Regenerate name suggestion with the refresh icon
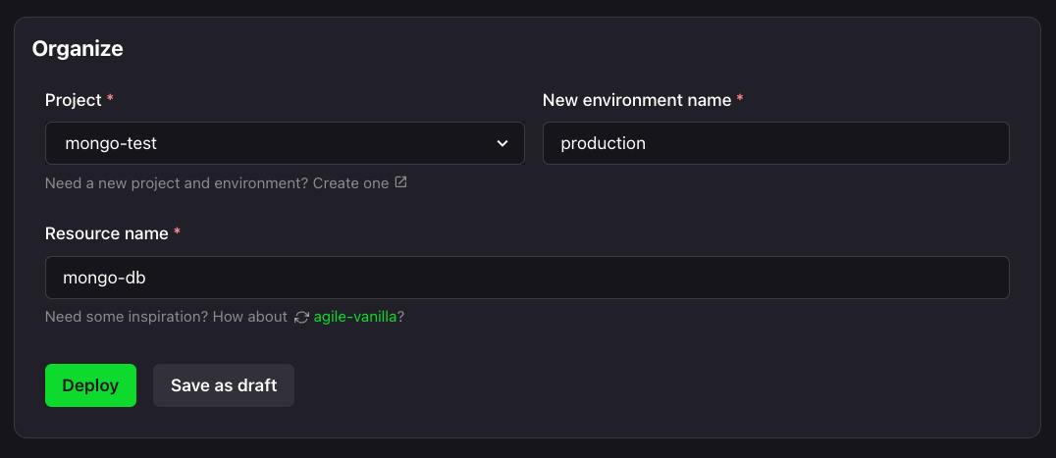1056x458 pixels. click(x=301, y=318)
